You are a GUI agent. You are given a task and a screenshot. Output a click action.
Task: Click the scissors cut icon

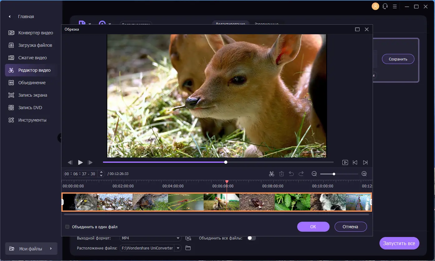point(271,174)
